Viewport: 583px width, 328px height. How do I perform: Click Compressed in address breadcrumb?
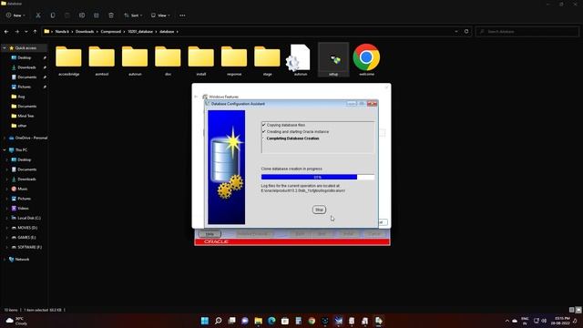pos(111,32)
